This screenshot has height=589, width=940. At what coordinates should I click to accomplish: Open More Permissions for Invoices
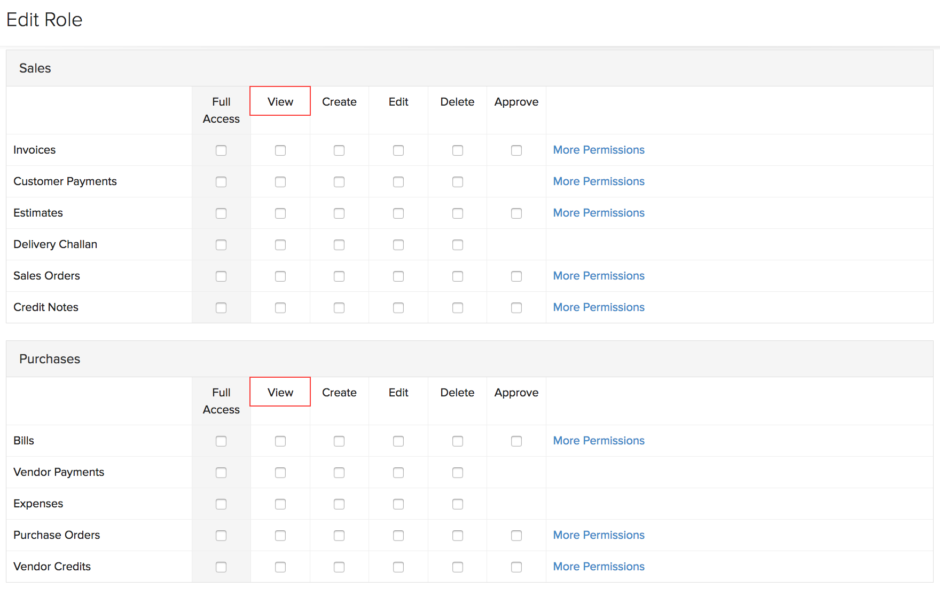(599, 150)
